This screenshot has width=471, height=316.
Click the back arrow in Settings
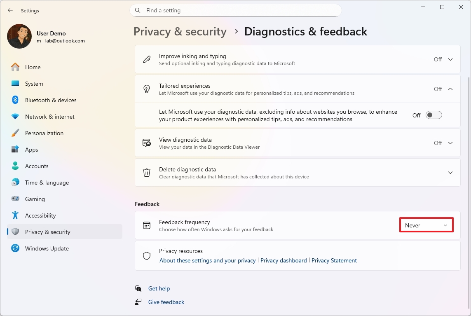tap(10, 10)
